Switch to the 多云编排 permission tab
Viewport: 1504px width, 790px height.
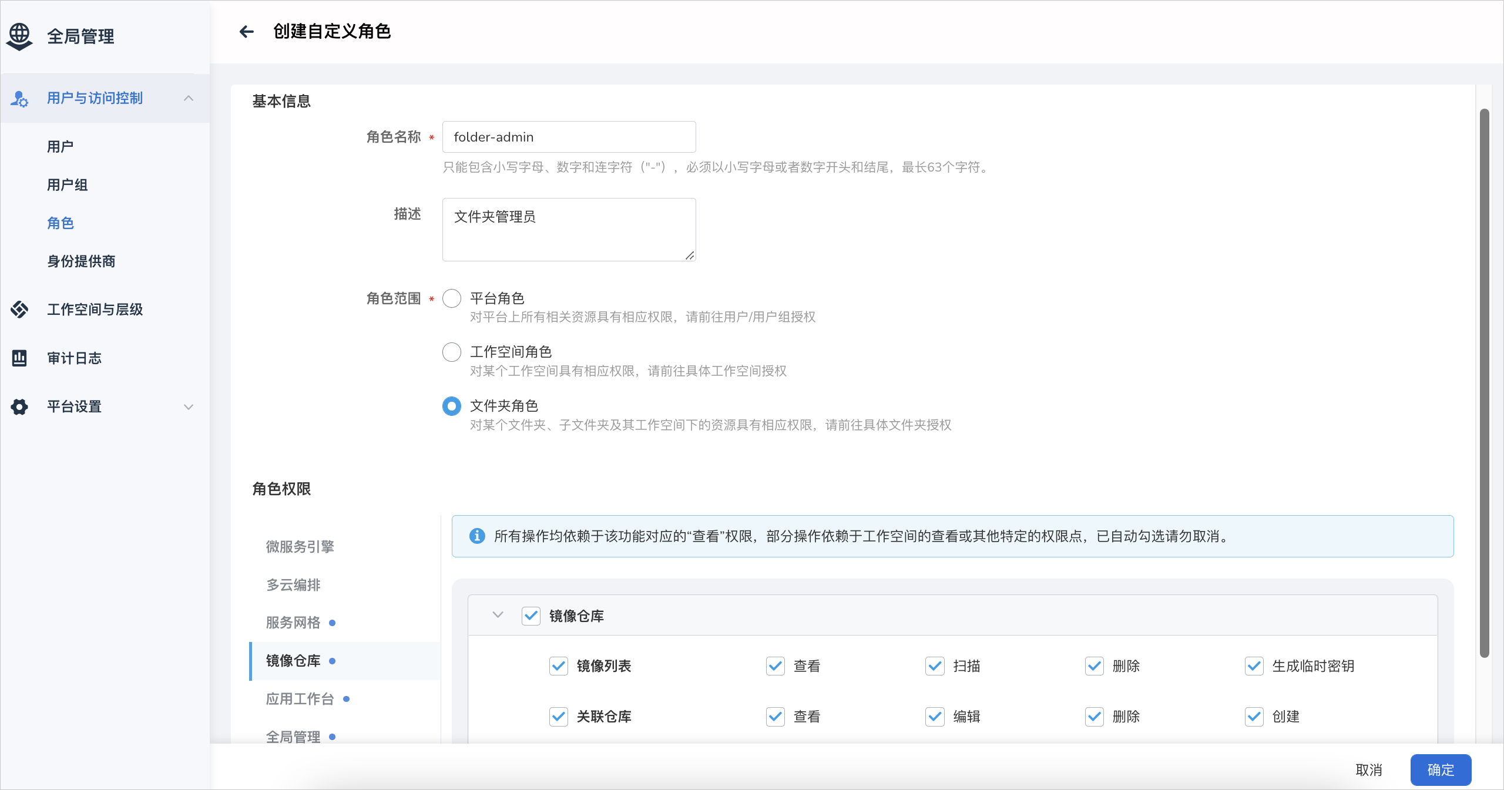coord(345,585)
